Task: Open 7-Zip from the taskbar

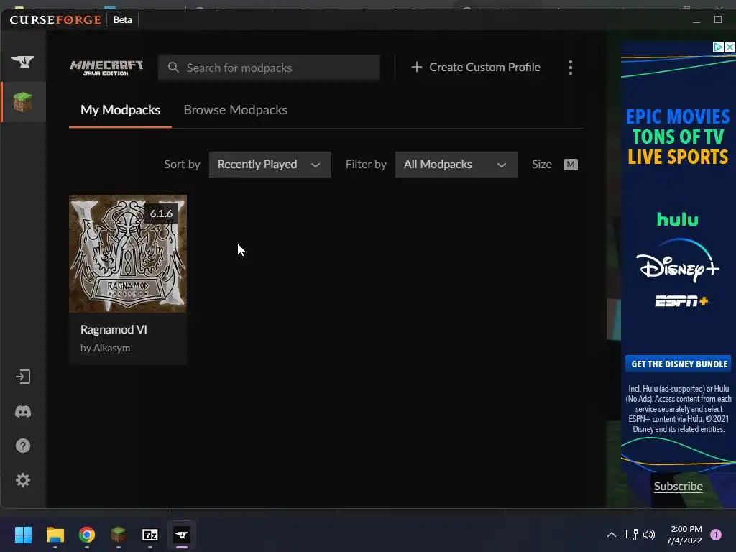Action: pyautogui.click(x=149, y=535)
